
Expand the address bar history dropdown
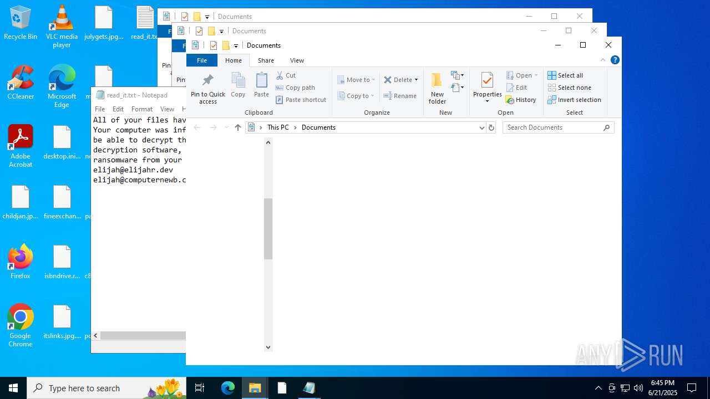pyautogui.click(x=481, y=127)
